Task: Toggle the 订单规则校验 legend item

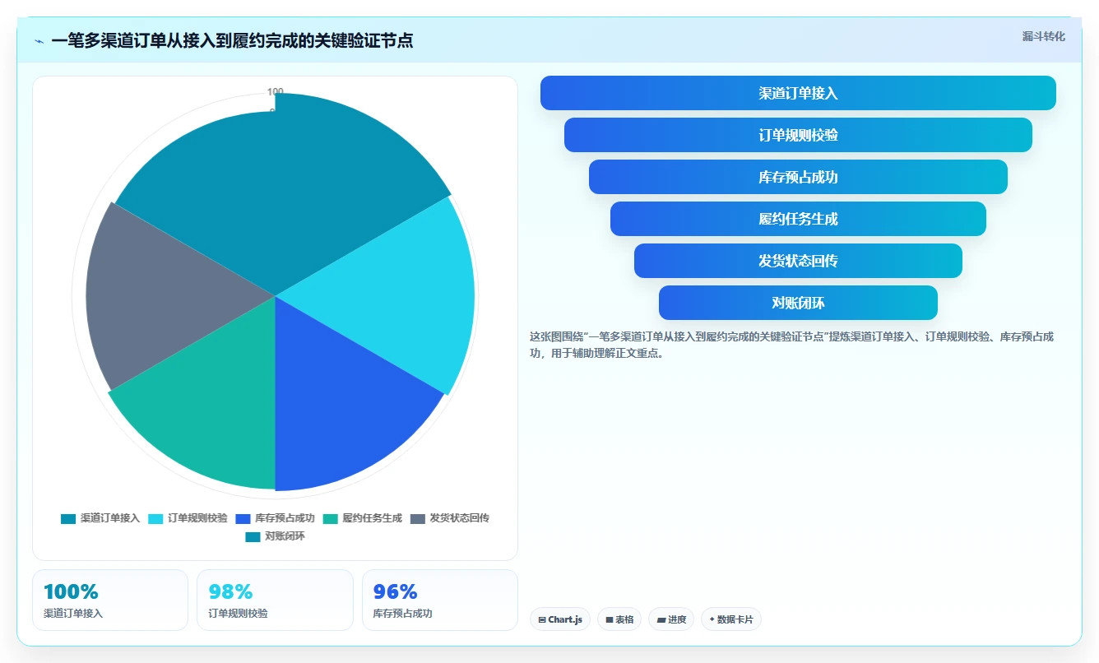Action: 188,518
